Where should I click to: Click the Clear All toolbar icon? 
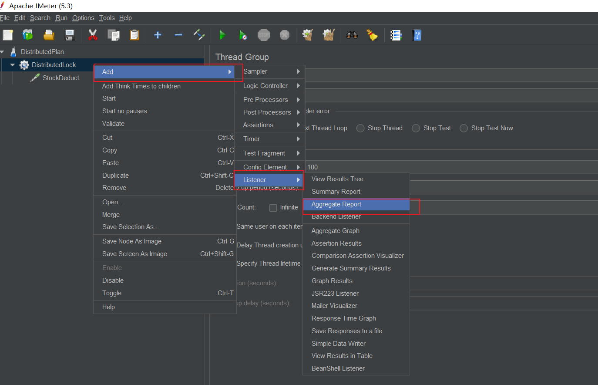[329, 35]
